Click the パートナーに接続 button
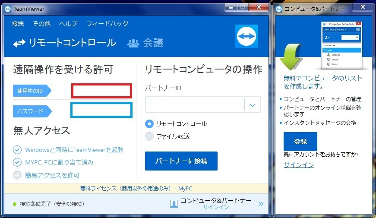Image resolution: width=376 pixels, height=218 pixels. (x=181, y=161)
